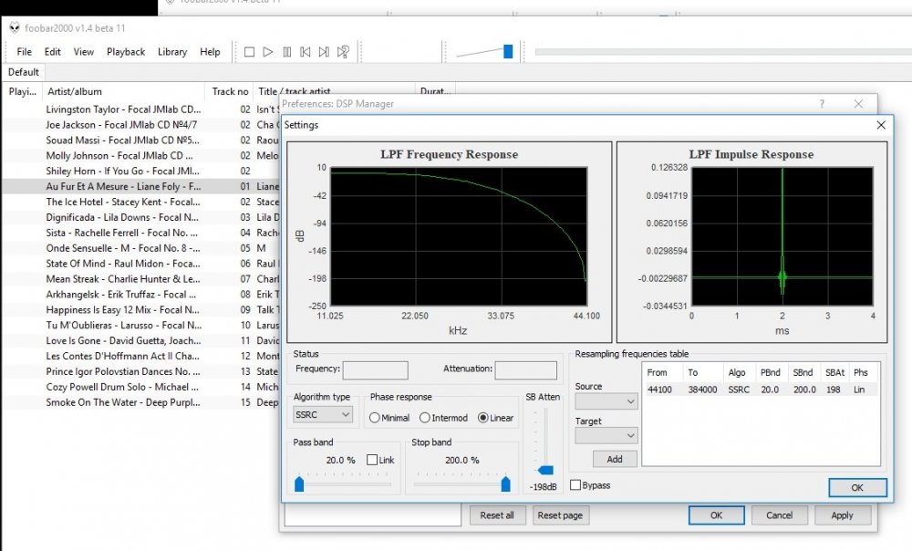Start playback with the Play button

[x=267, y=52]
